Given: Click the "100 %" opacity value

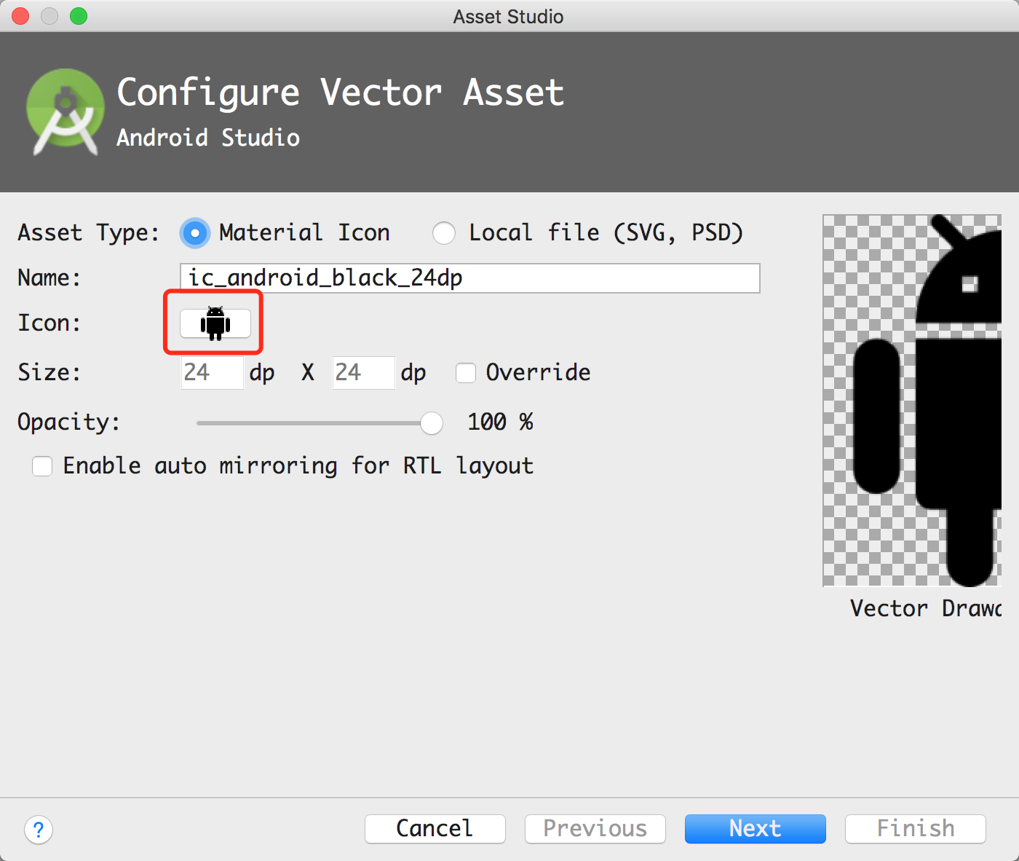Looking at the screenshot, I should pyautogui.click(x=500, y=422).
